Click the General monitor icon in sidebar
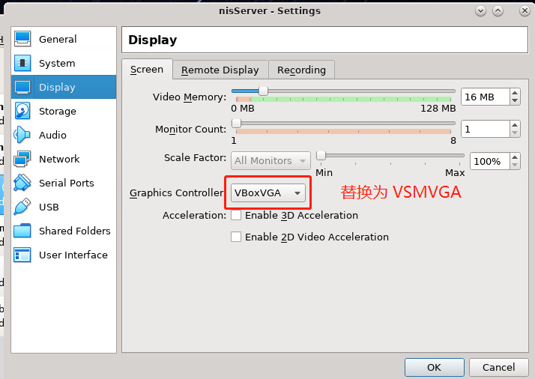 click(x=22, y=39)
